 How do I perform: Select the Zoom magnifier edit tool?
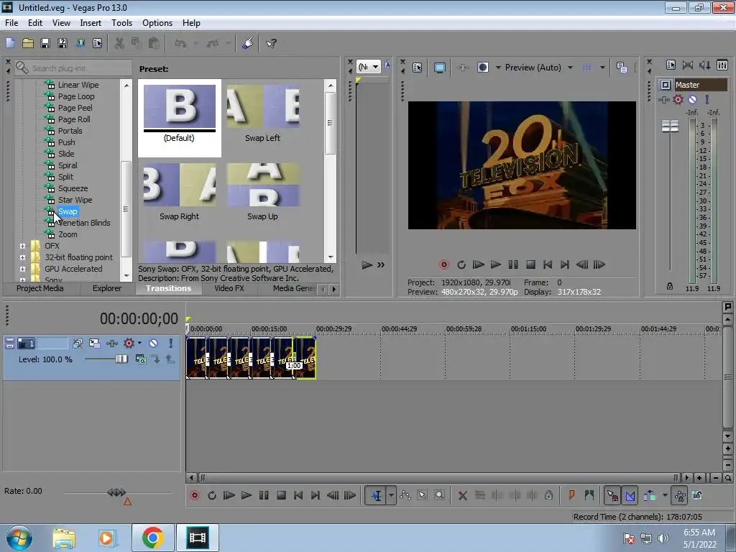439,495
